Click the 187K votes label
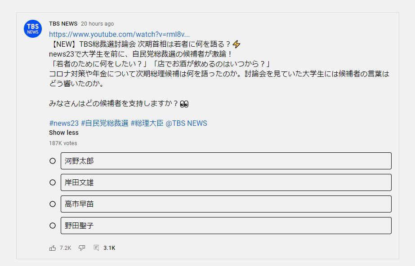The width and height of the screenshot is (415, 266). pos(62,143)
